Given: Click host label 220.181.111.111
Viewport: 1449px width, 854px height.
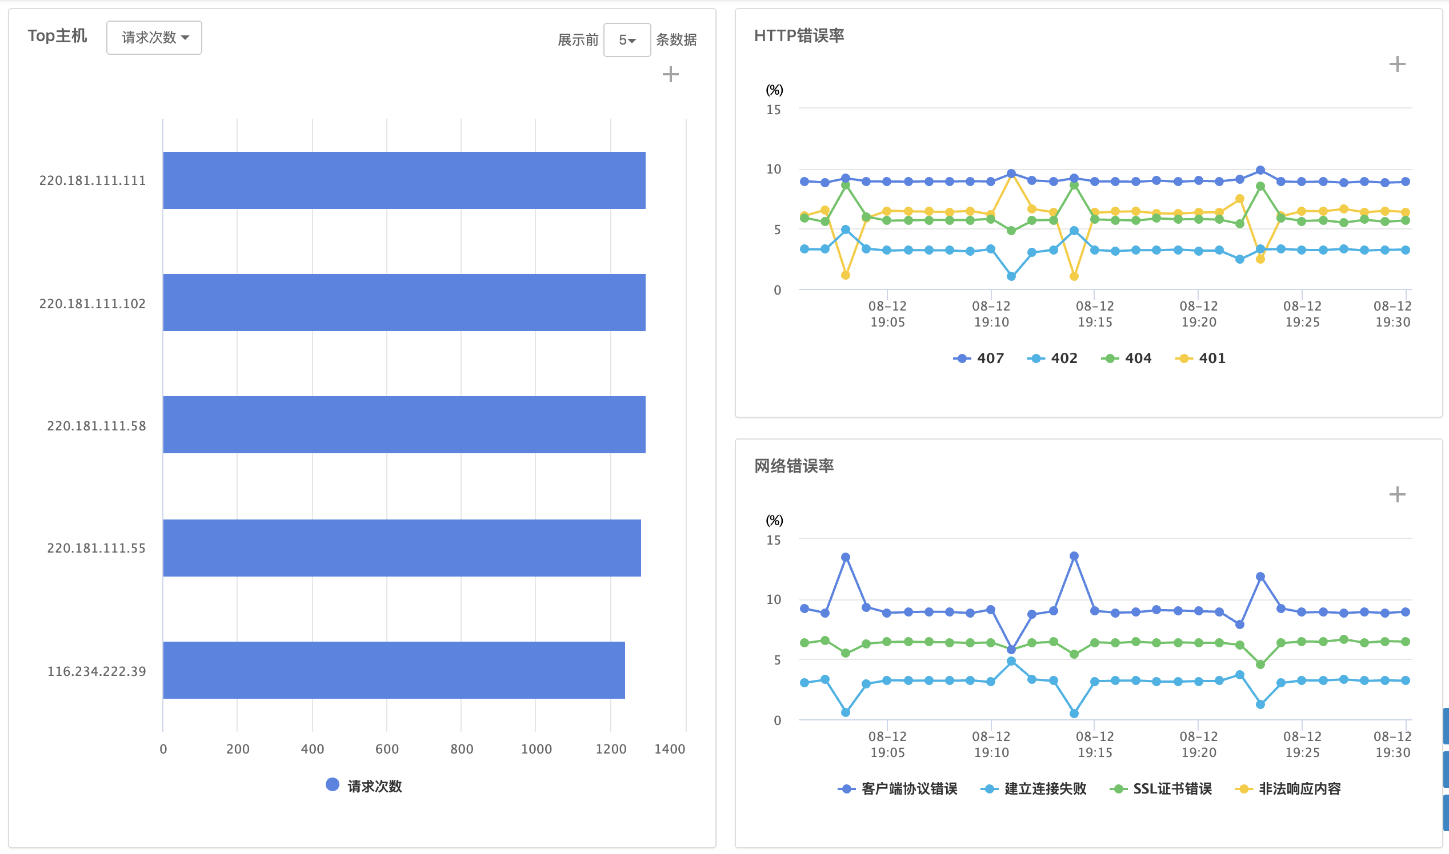Looking at the screenshot, I should tap(93, 181).
